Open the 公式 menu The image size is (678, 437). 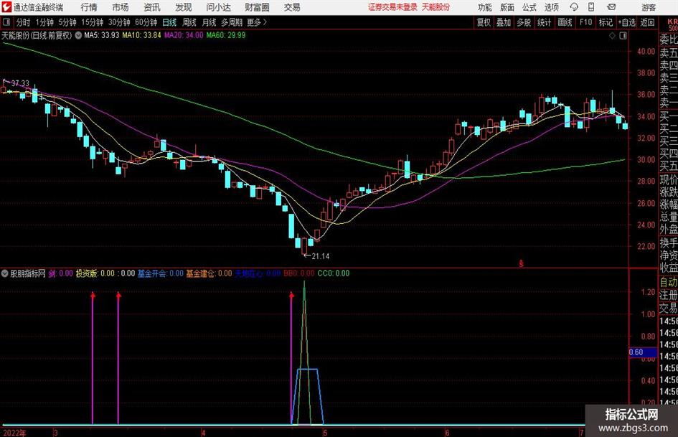click(529, 7)
